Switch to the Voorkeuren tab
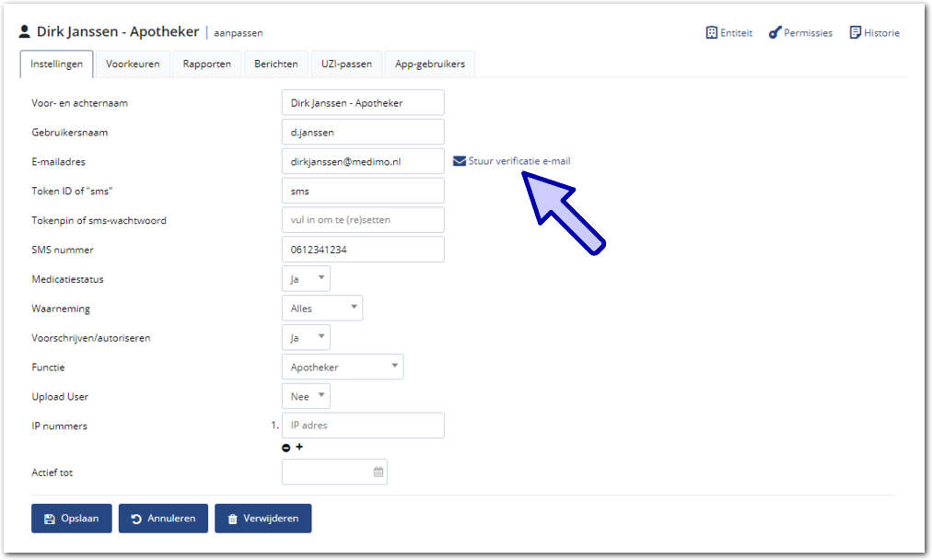The width and height of the screenshot is (932, 560). (x=133, y=64)
